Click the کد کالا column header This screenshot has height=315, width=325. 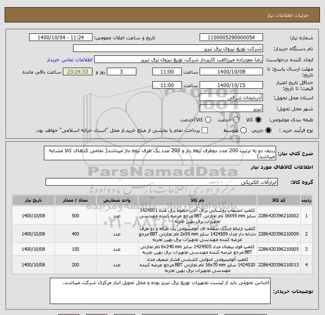coord(279,200)
